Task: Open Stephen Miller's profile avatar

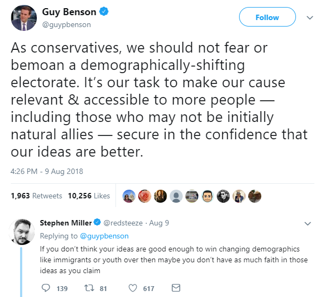Action: [22, 232]
